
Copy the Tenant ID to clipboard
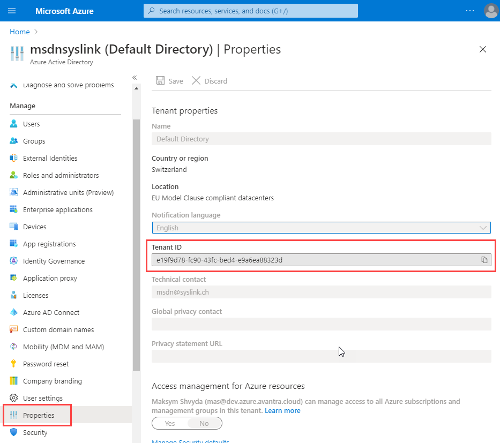tap(484, 260)
